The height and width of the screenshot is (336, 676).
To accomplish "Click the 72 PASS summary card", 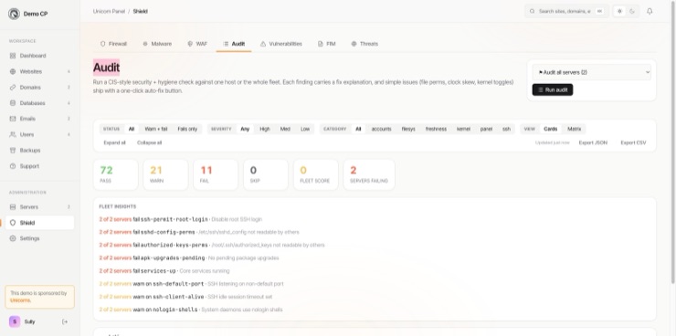I will pyautogui.click(x=115, y=174).
